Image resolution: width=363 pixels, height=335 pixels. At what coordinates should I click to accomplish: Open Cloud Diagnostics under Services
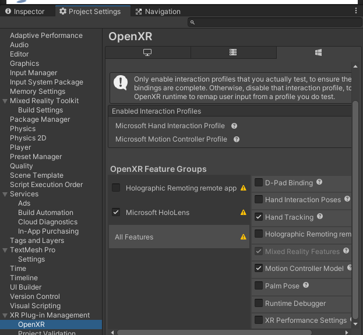(48, 222)
